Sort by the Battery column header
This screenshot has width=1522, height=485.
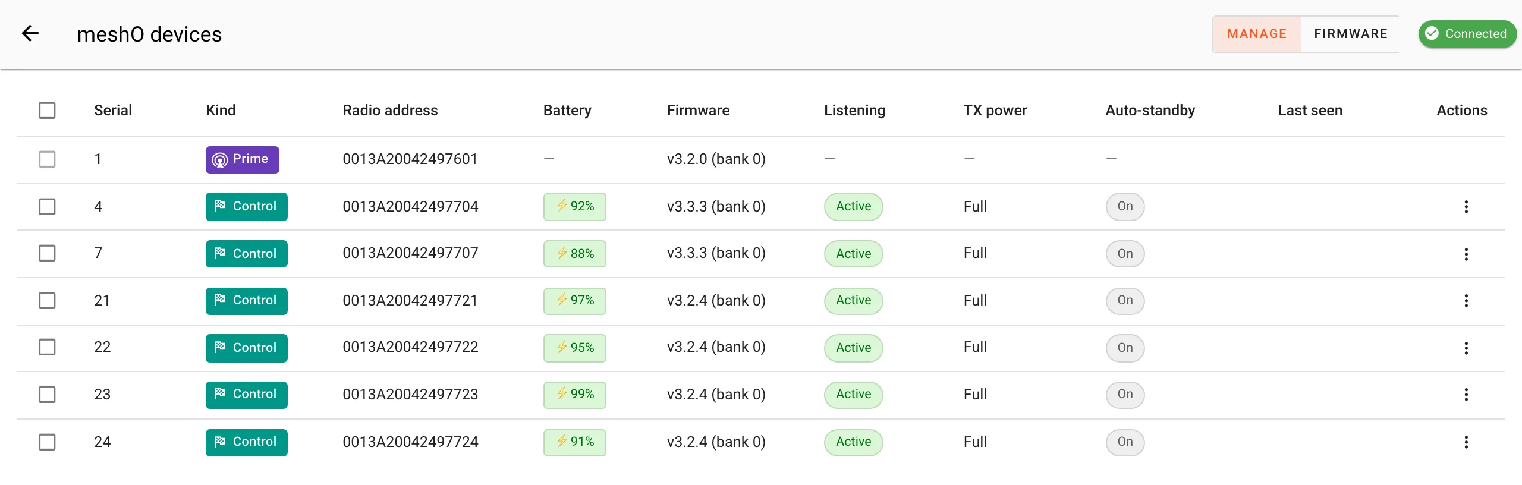tap(567, 111)
